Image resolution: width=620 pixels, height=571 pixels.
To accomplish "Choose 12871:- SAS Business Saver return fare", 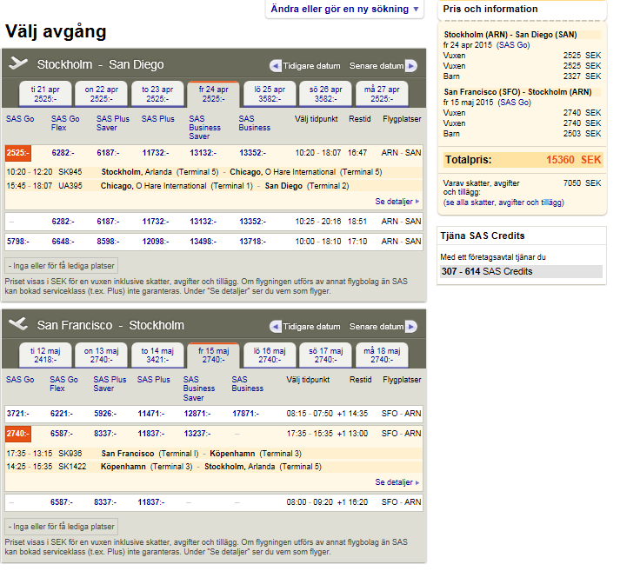I will (197, 414).
